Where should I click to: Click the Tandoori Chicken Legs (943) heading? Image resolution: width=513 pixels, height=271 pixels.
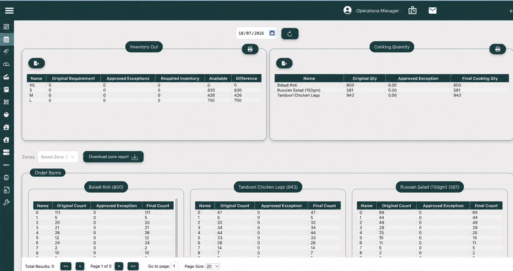tap(268, 187)
